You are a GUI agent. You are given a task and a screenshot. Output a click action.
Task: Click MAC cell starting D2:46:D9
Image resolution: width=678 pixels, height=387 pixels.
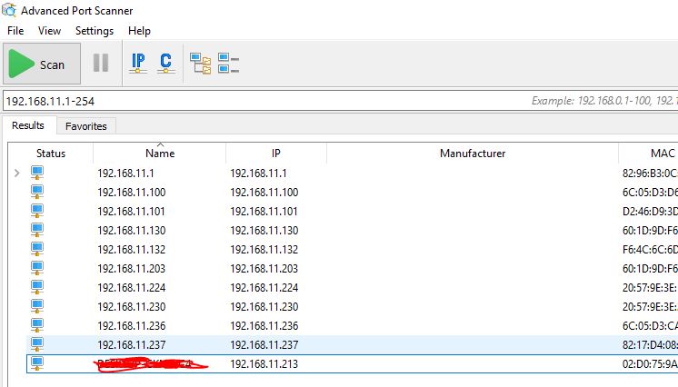(650, 212)
